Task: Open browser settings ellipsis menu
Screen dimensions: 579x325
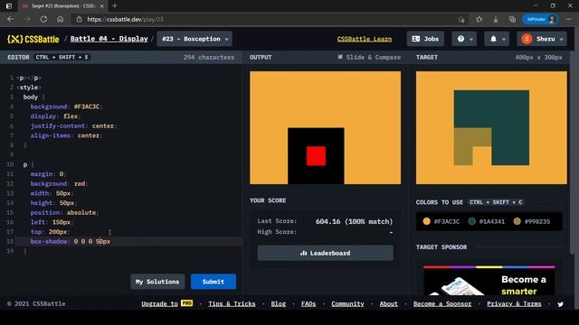Action: [569, 19]
